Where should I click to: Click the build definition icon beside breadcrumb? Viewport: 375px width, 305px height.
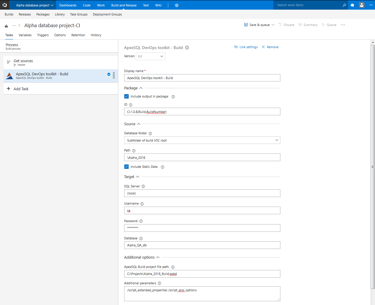click(6, 26)
